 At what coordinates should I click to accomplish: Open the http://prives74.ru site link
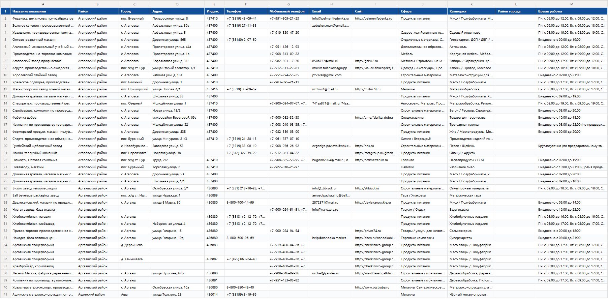click(368, 231)
